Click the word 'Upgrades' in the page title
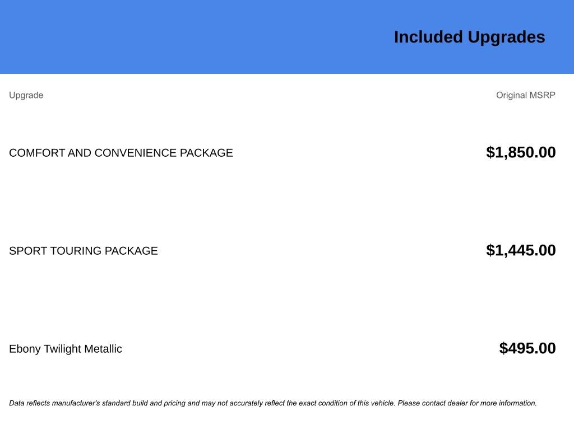 [506, 37]
